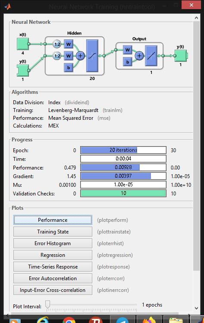The image size is (204, 323).
Task: Click the second W weight block in Hidden layer
Action: pos(69,56)
